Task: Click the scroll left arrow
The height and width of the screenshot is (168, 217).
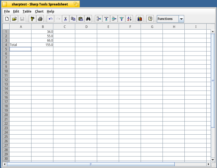Action: pyautogui.click(x=5, y=164)
